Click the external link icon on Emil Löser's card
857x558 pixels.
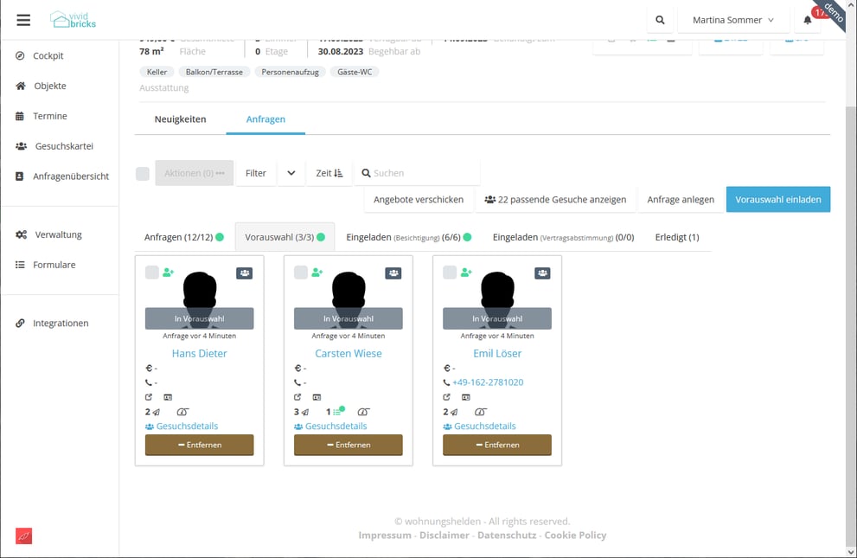pyautogui.click(x=447, y=397)
